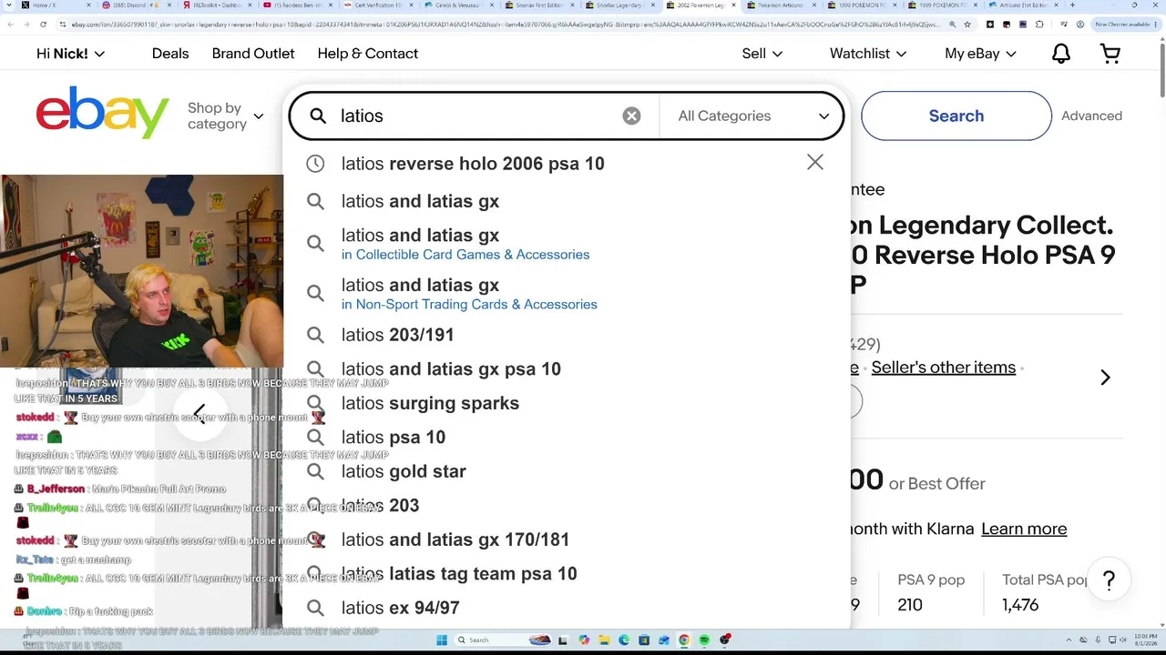
Task: Select recent search 'latios reverse holo 2006 psa 10'
Action: (x=473, y=164)
